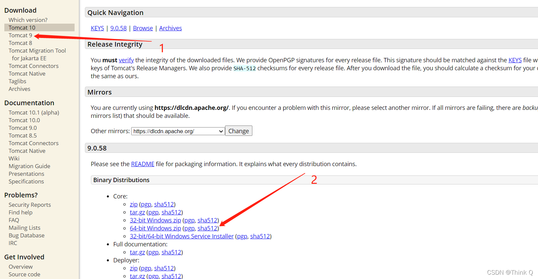Open Tomcat Native under Download
The image size is (538, 279).
click(27, 74)
